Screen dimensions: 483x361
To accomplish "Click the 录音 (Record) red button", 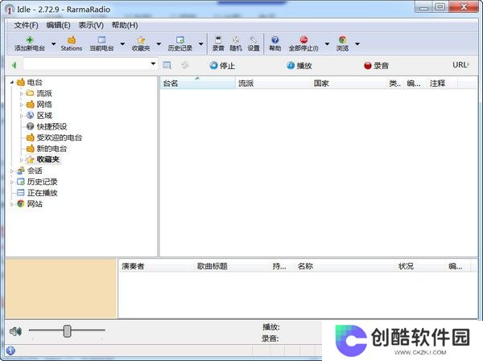I will pyautogui.click(x=376, y=66).
